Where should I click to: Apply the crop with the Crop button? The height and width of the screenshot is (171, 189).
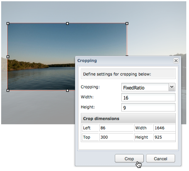(129, 158)
